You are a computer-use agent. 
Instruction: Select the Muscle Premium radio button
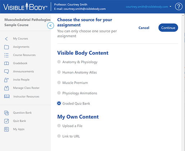point(59,83)
